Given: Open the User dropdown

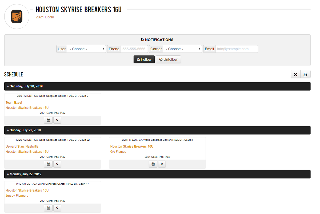Looking at the screenshot, I should click(86, 49).
